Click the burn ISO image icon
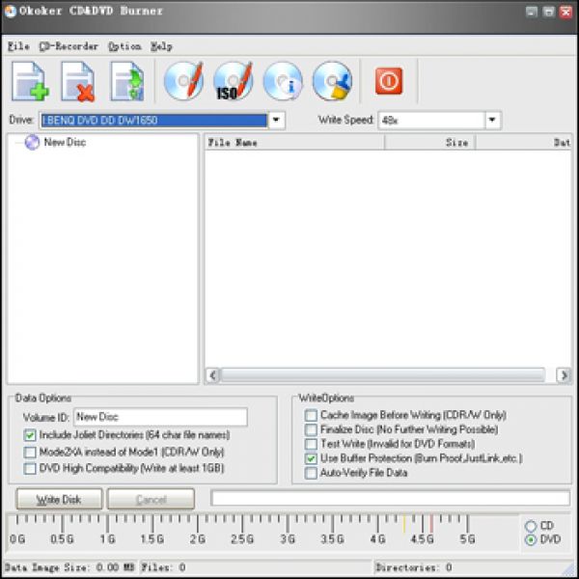 point(233,80)
